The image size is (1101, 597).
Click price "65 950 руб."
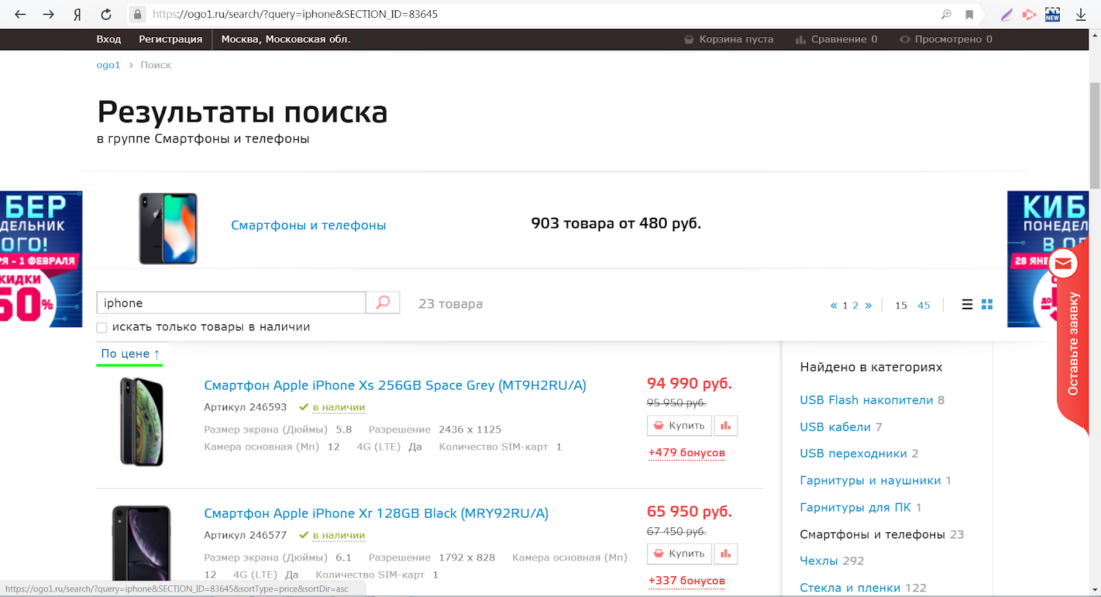(690, 512)
